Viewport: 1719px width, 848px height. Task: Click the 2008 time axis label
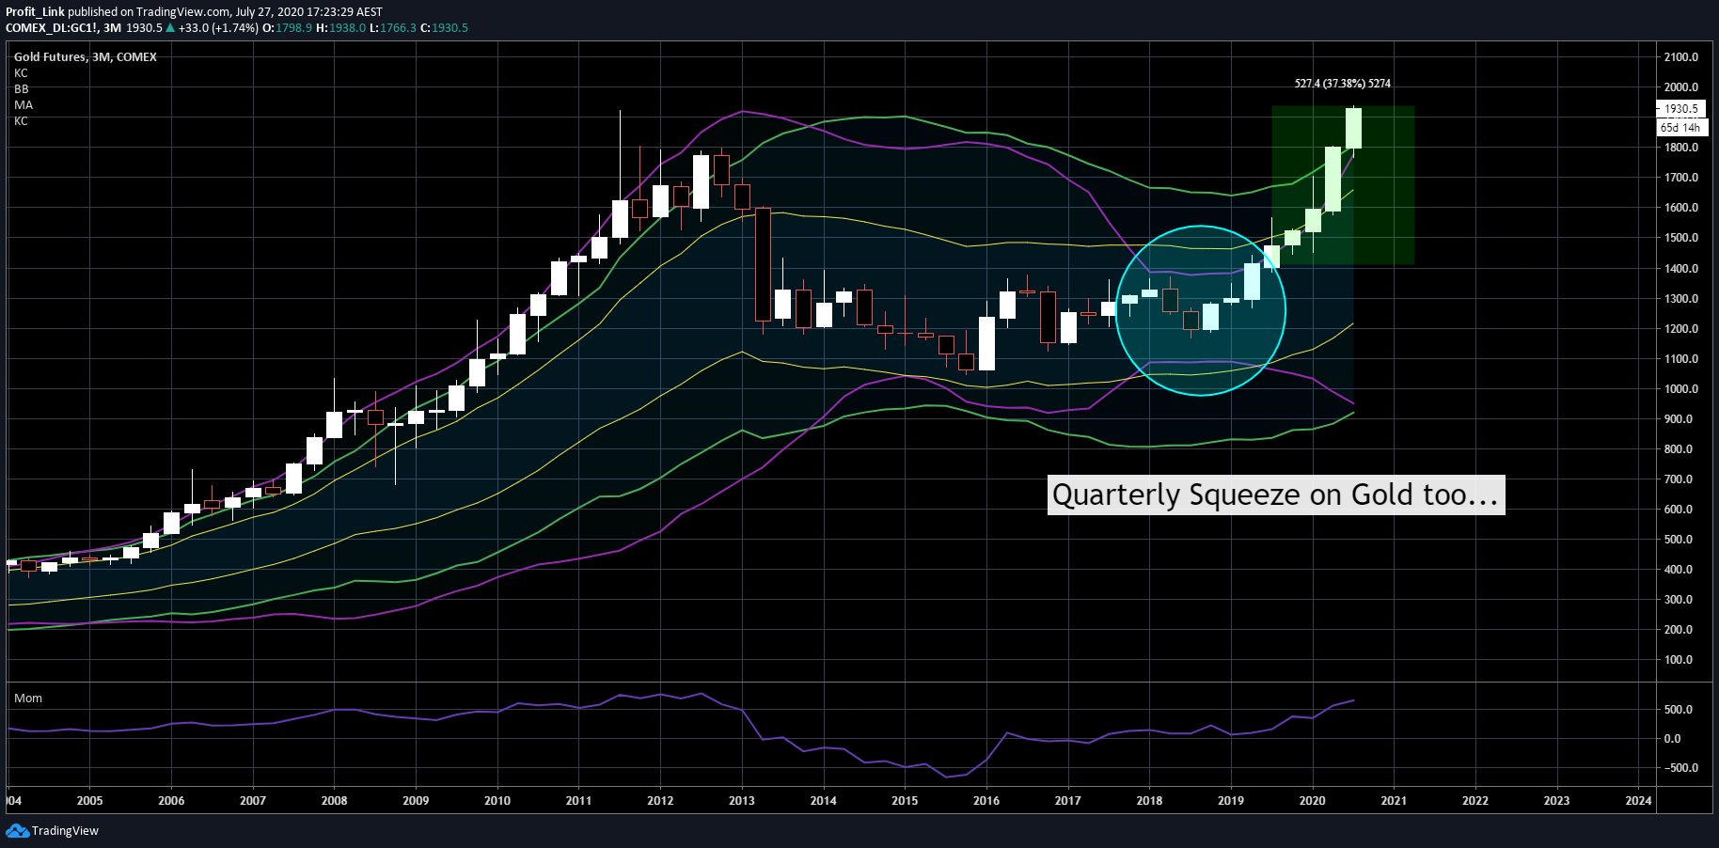tap(334, 801)
